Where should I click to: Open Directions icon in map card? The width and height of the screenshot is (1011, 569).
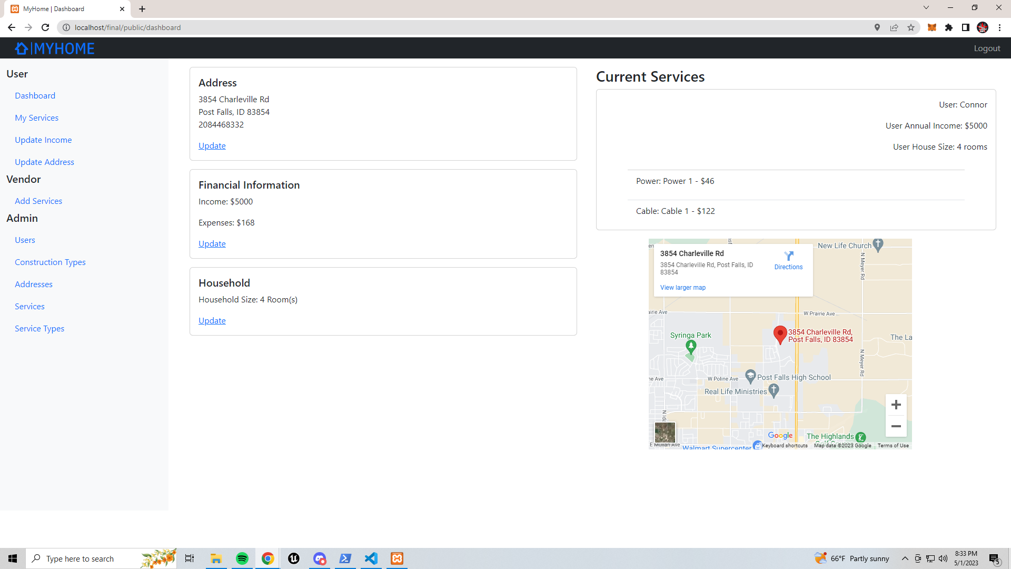(x=788, y=256)
